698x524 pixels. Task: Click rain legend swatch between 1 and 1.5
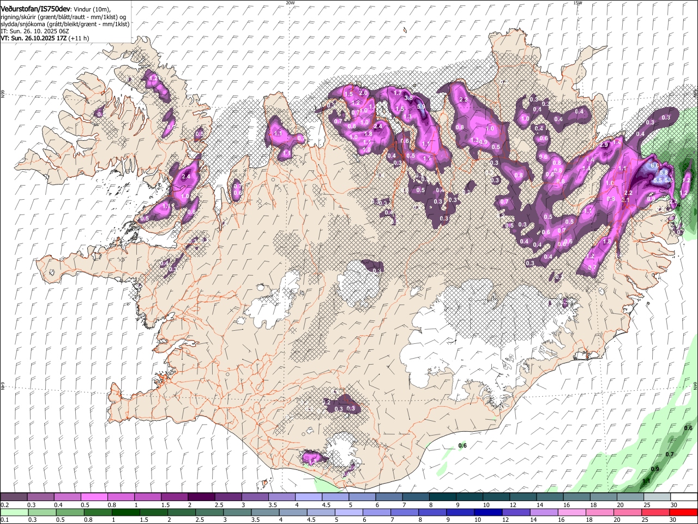point(125,512)
